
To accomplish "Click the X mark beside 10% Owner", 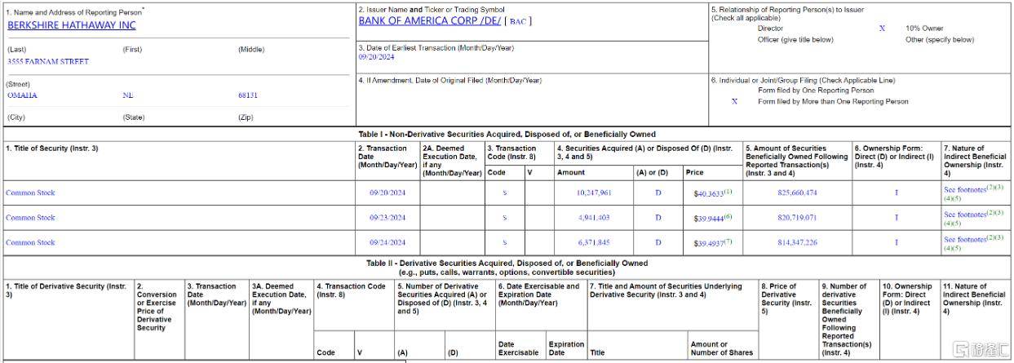I will (x=882, y=29).
